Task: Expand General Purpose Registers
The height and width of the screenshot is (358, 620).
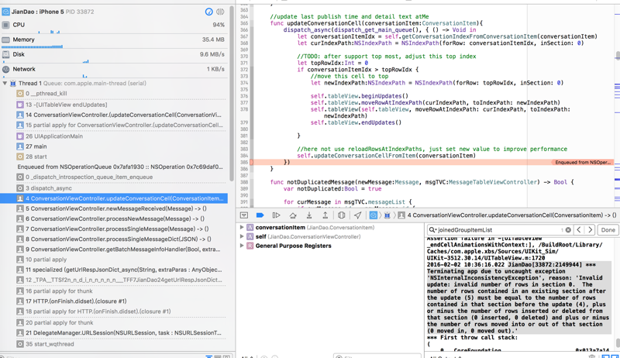Action: coord(242,246)
